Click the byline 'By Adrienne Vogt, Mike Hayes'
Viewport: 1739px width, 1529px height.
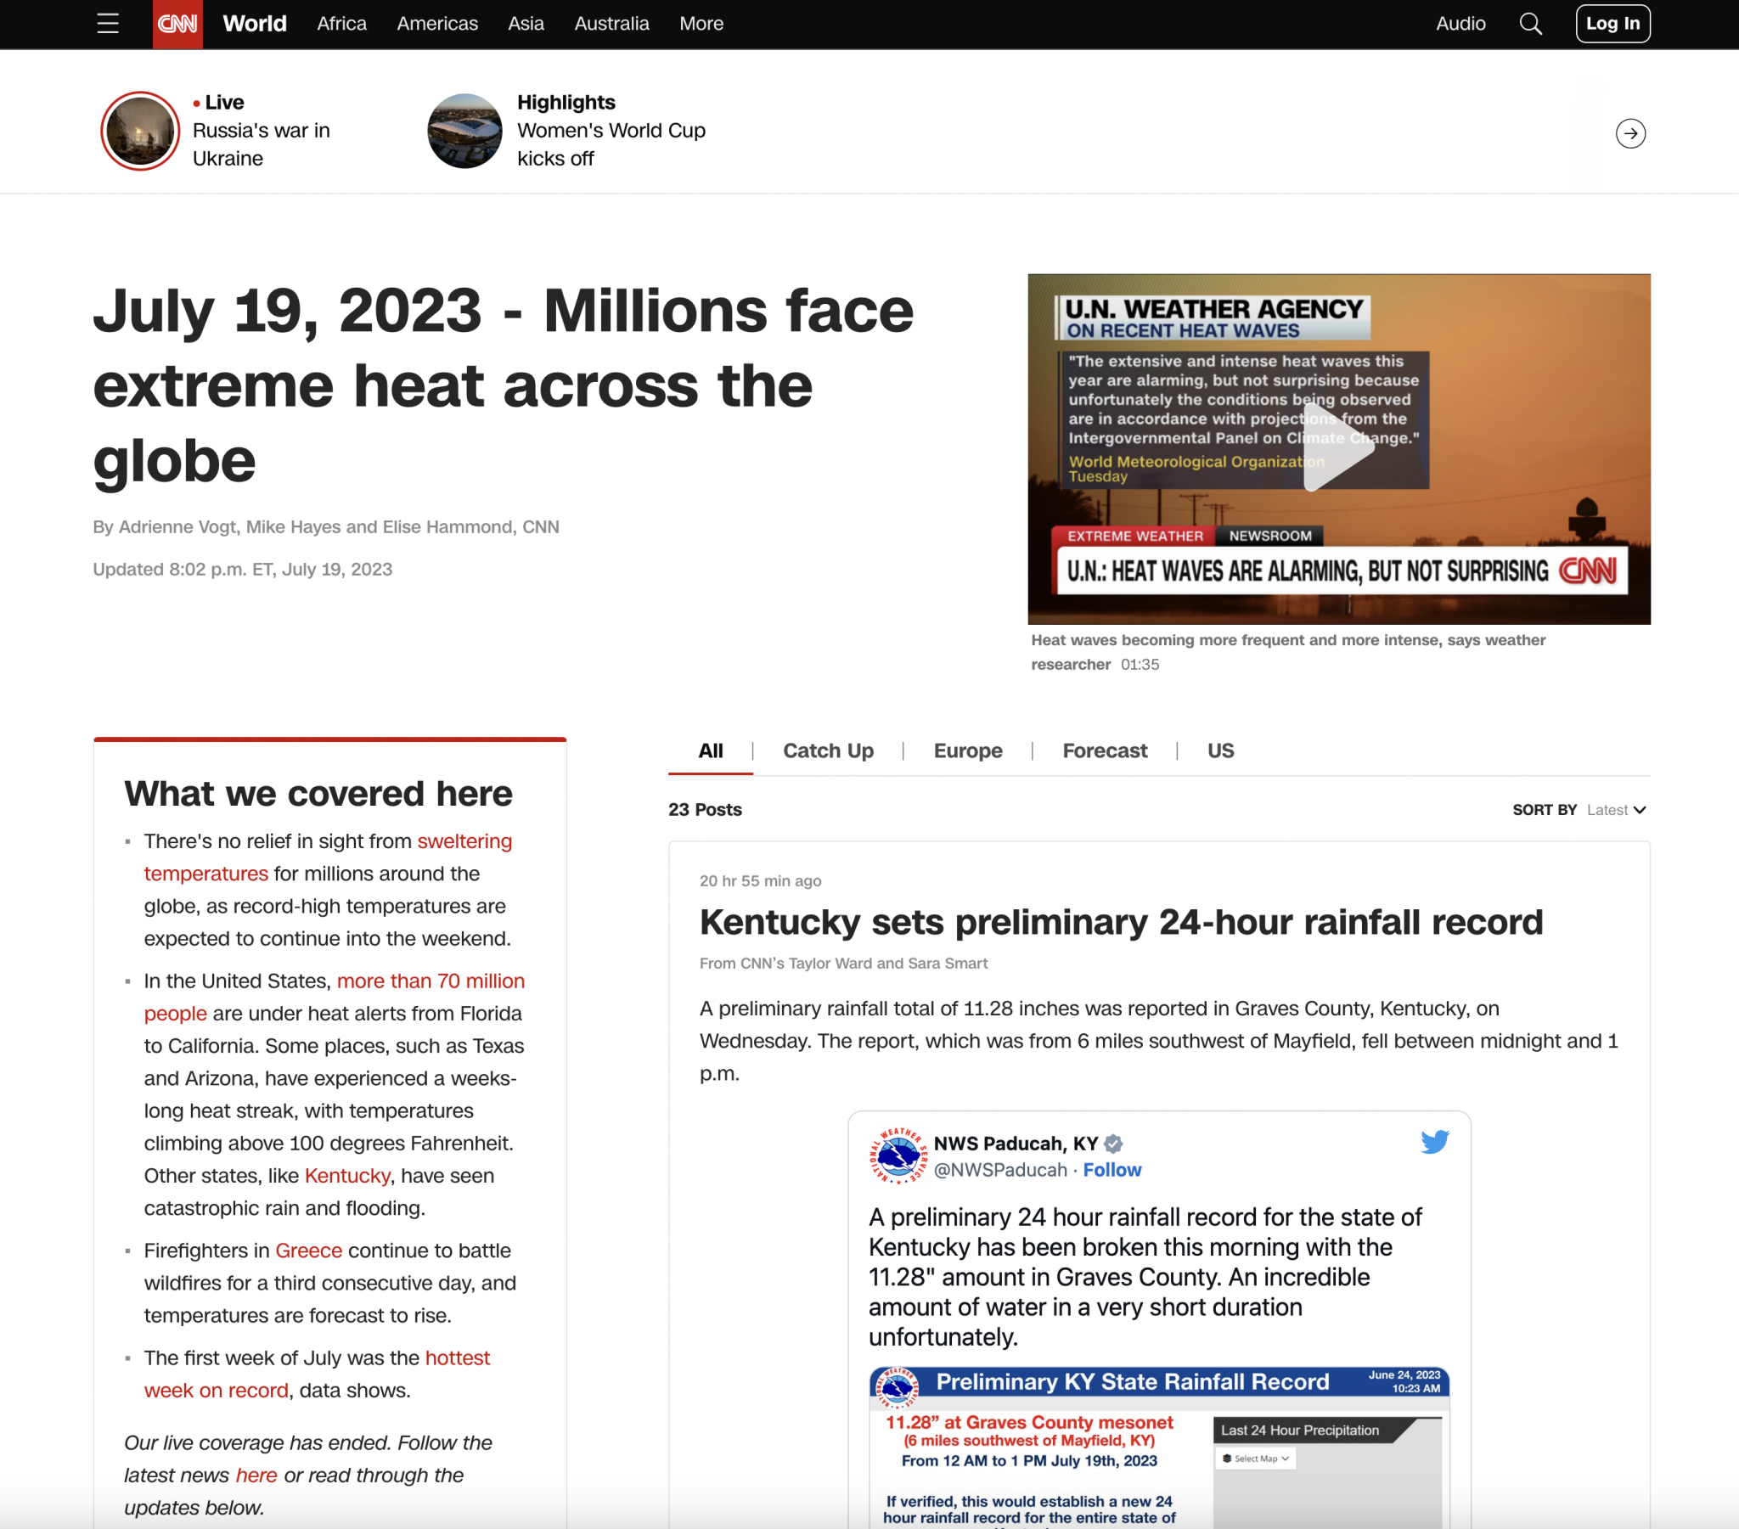(x=326, y=526)
